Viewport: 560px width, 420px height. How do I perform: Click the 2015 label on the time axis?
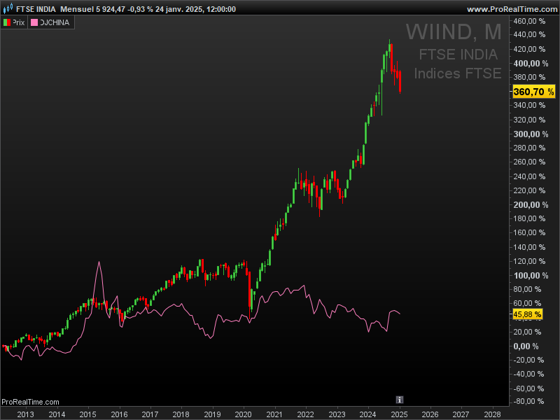pyautogui.click(x=88, y=414)
